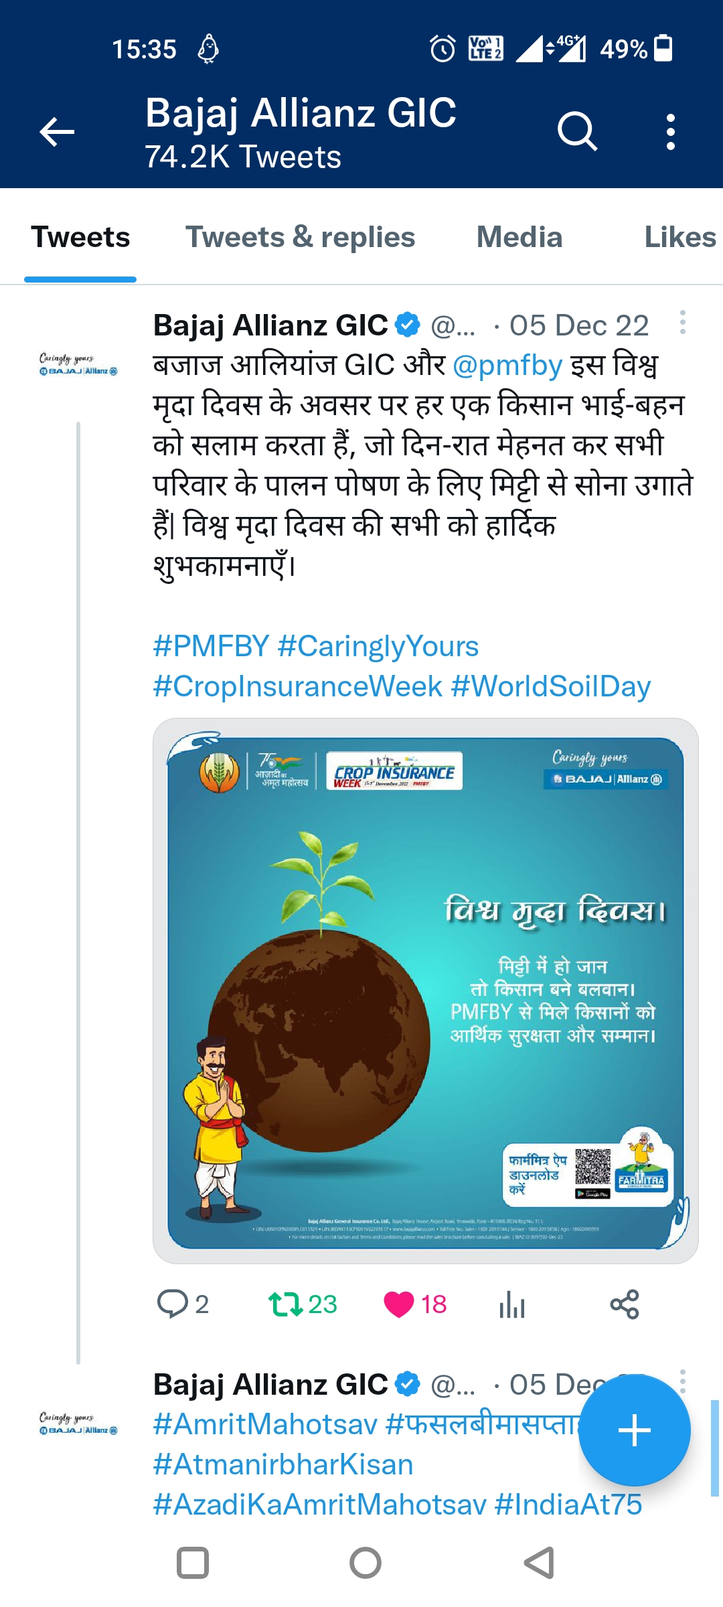
Task: Compose a new tweet with plus button
Action: click(634, 1430)
